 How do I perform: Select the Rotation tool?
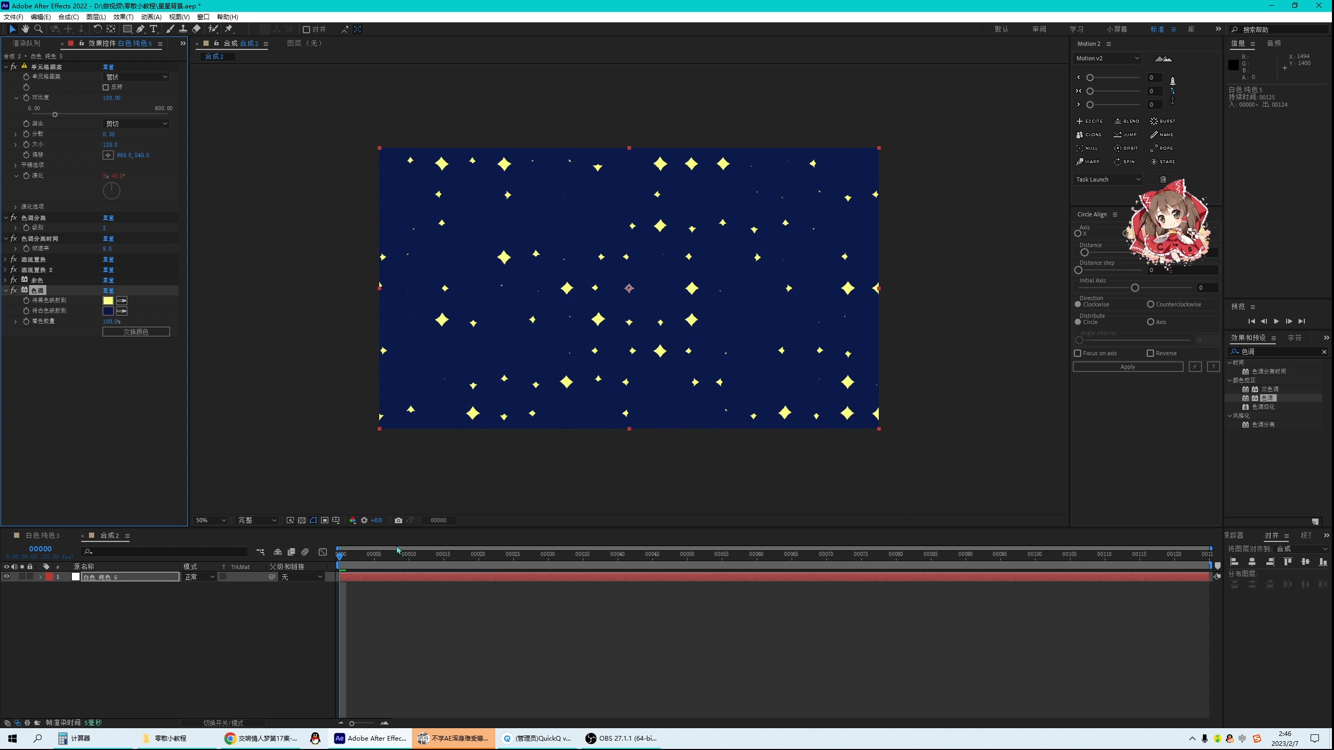coord(97,29)
